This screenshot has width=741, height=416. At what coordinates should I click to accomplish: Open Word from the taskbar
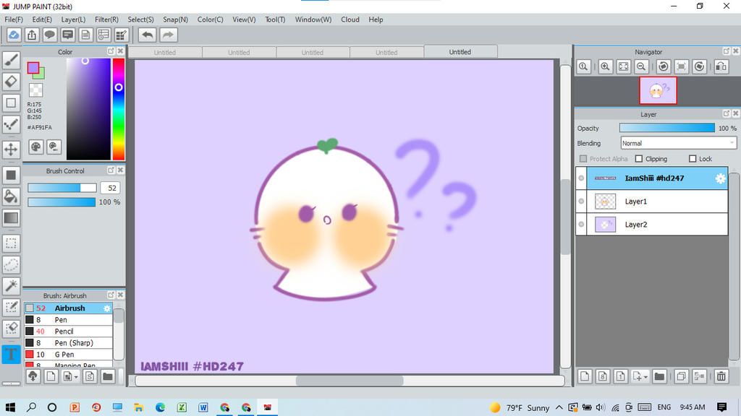click(x=203, y=407)
